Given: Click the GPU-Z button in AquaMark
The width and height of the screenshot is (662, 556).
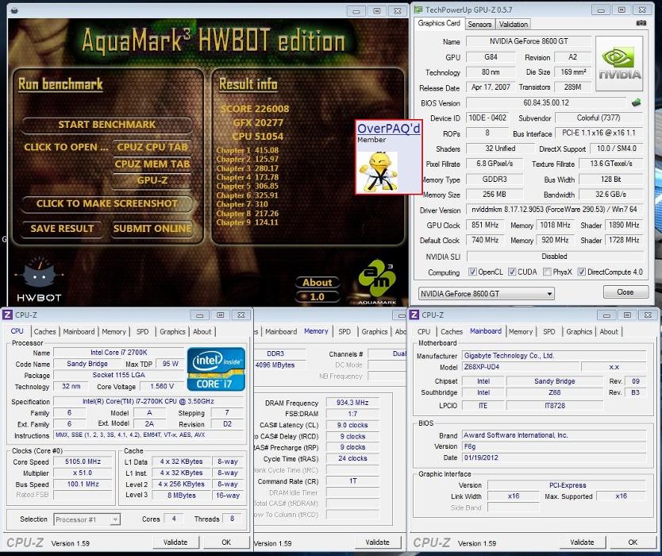Looking at the screenshot, I should (x=152, y=180).
